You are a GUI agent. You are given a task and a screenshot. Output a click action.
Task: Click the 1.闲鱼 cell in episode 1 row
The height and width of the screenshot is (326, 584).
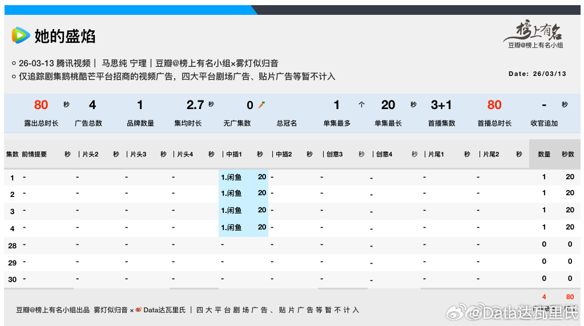coord(231,177)
